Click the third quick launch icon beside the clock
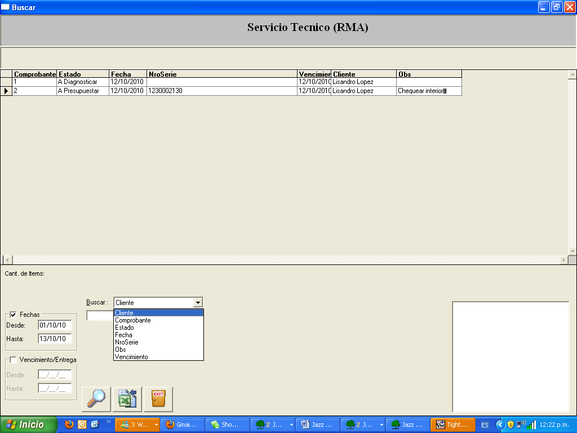The height and width of the screenshot is (433, 577). (95, 425)
